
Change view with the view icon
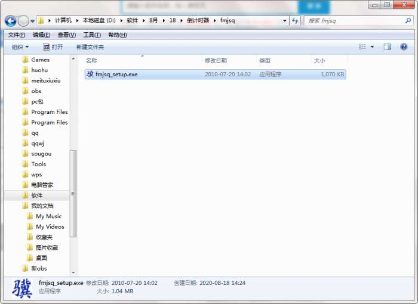pos(362,47)
